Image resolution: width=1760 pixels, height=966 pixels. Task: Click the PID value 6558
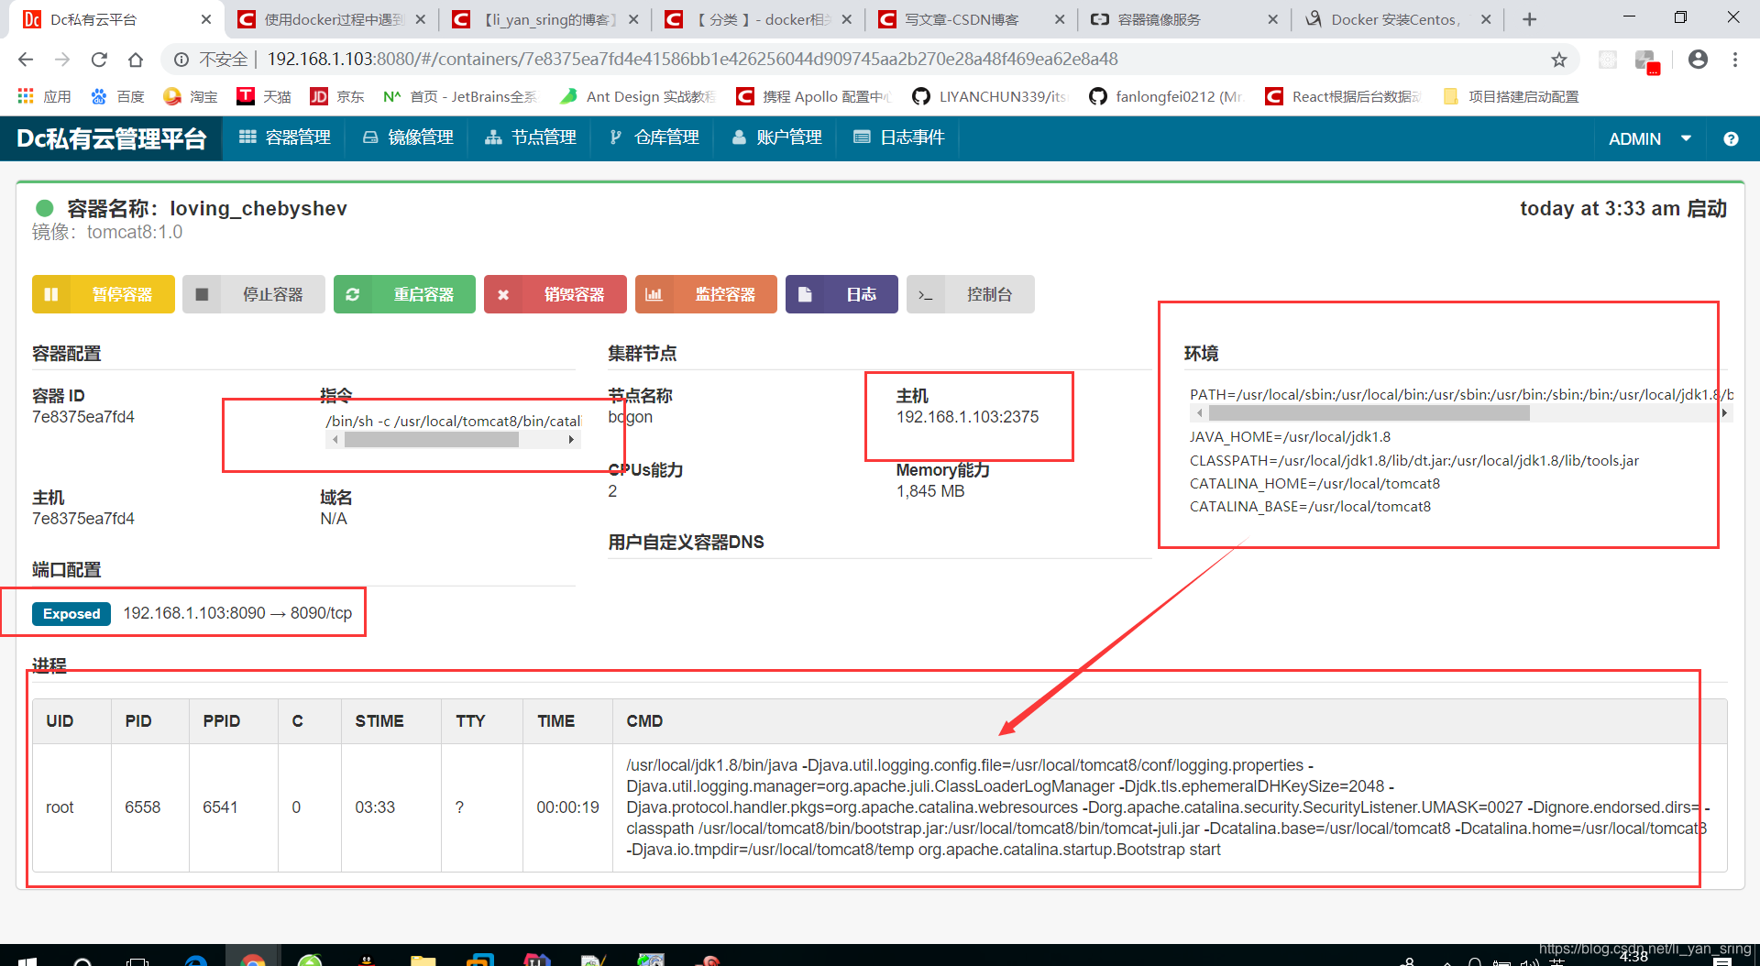tap(143, 807)
